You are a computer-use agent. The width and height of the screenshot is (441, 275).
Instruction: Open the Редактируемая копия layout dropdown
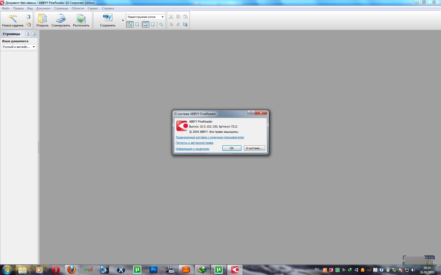coord(146,17)
